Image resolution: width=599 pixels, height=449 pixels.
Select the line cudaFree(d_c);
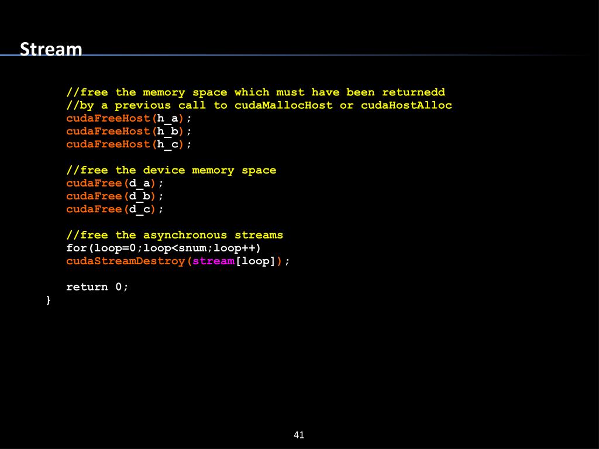[x=115, y=210]
